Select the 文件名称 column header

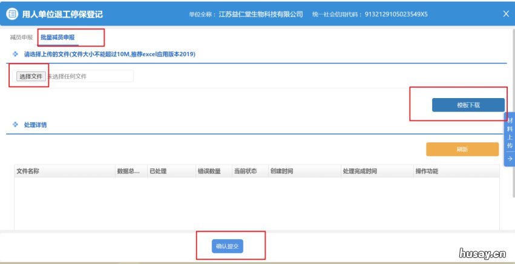click(x=65, y=171)
